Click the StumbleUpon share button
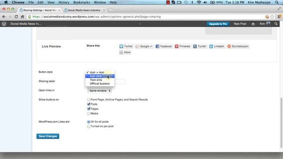This screenshot has height=159, width=283. click(x=238, y=46)
